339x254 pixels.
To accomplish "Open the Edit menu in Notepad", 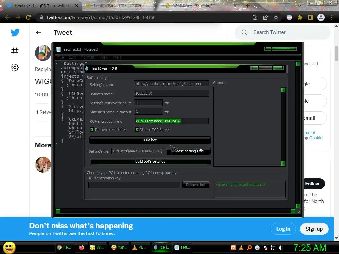I will [73, 57].
